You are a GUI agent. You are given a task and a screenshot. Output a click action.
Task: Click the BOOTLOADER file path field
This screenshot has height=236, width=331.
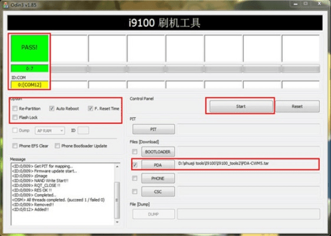coord(248,152)
